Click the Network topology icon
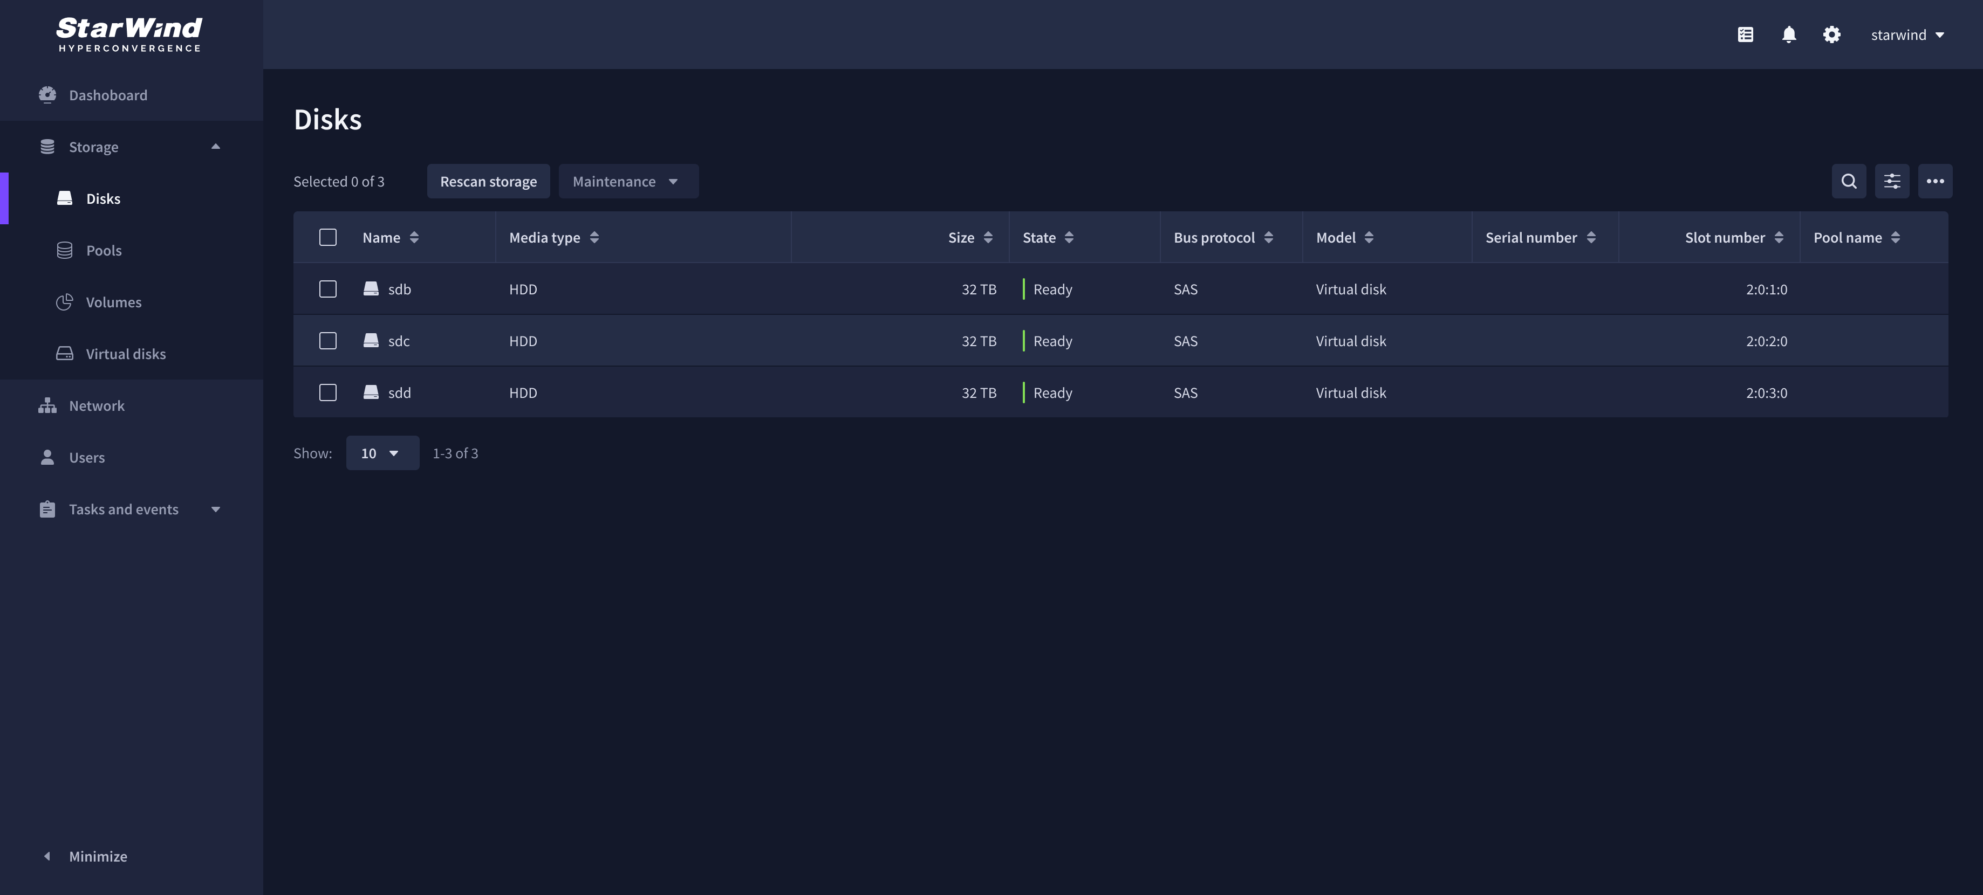Image resolution: width=1983 pixels, height=895 pixels. point(47,405)
